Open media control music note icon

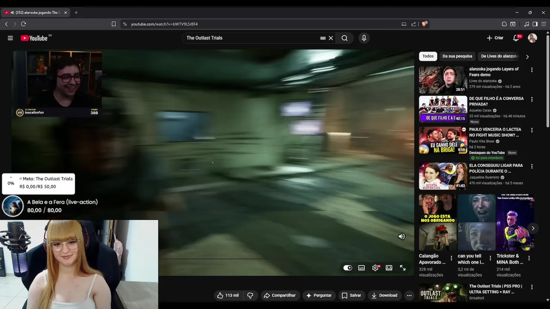[x=527, y=24]
